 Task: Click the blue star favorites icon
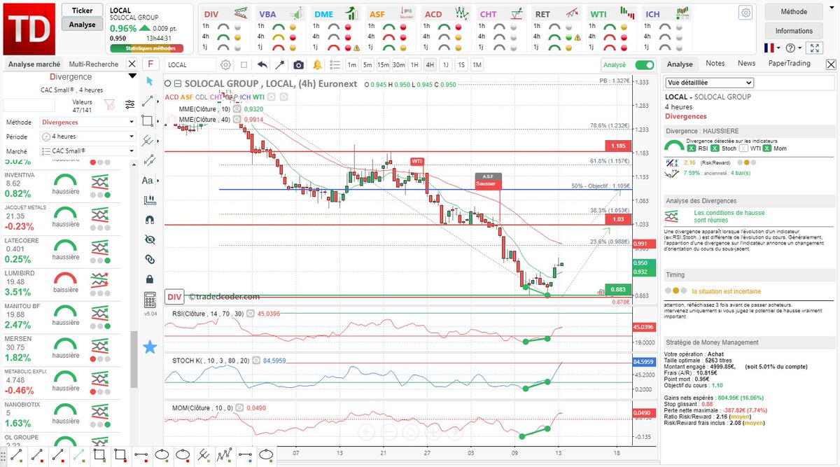click(149, 347)
